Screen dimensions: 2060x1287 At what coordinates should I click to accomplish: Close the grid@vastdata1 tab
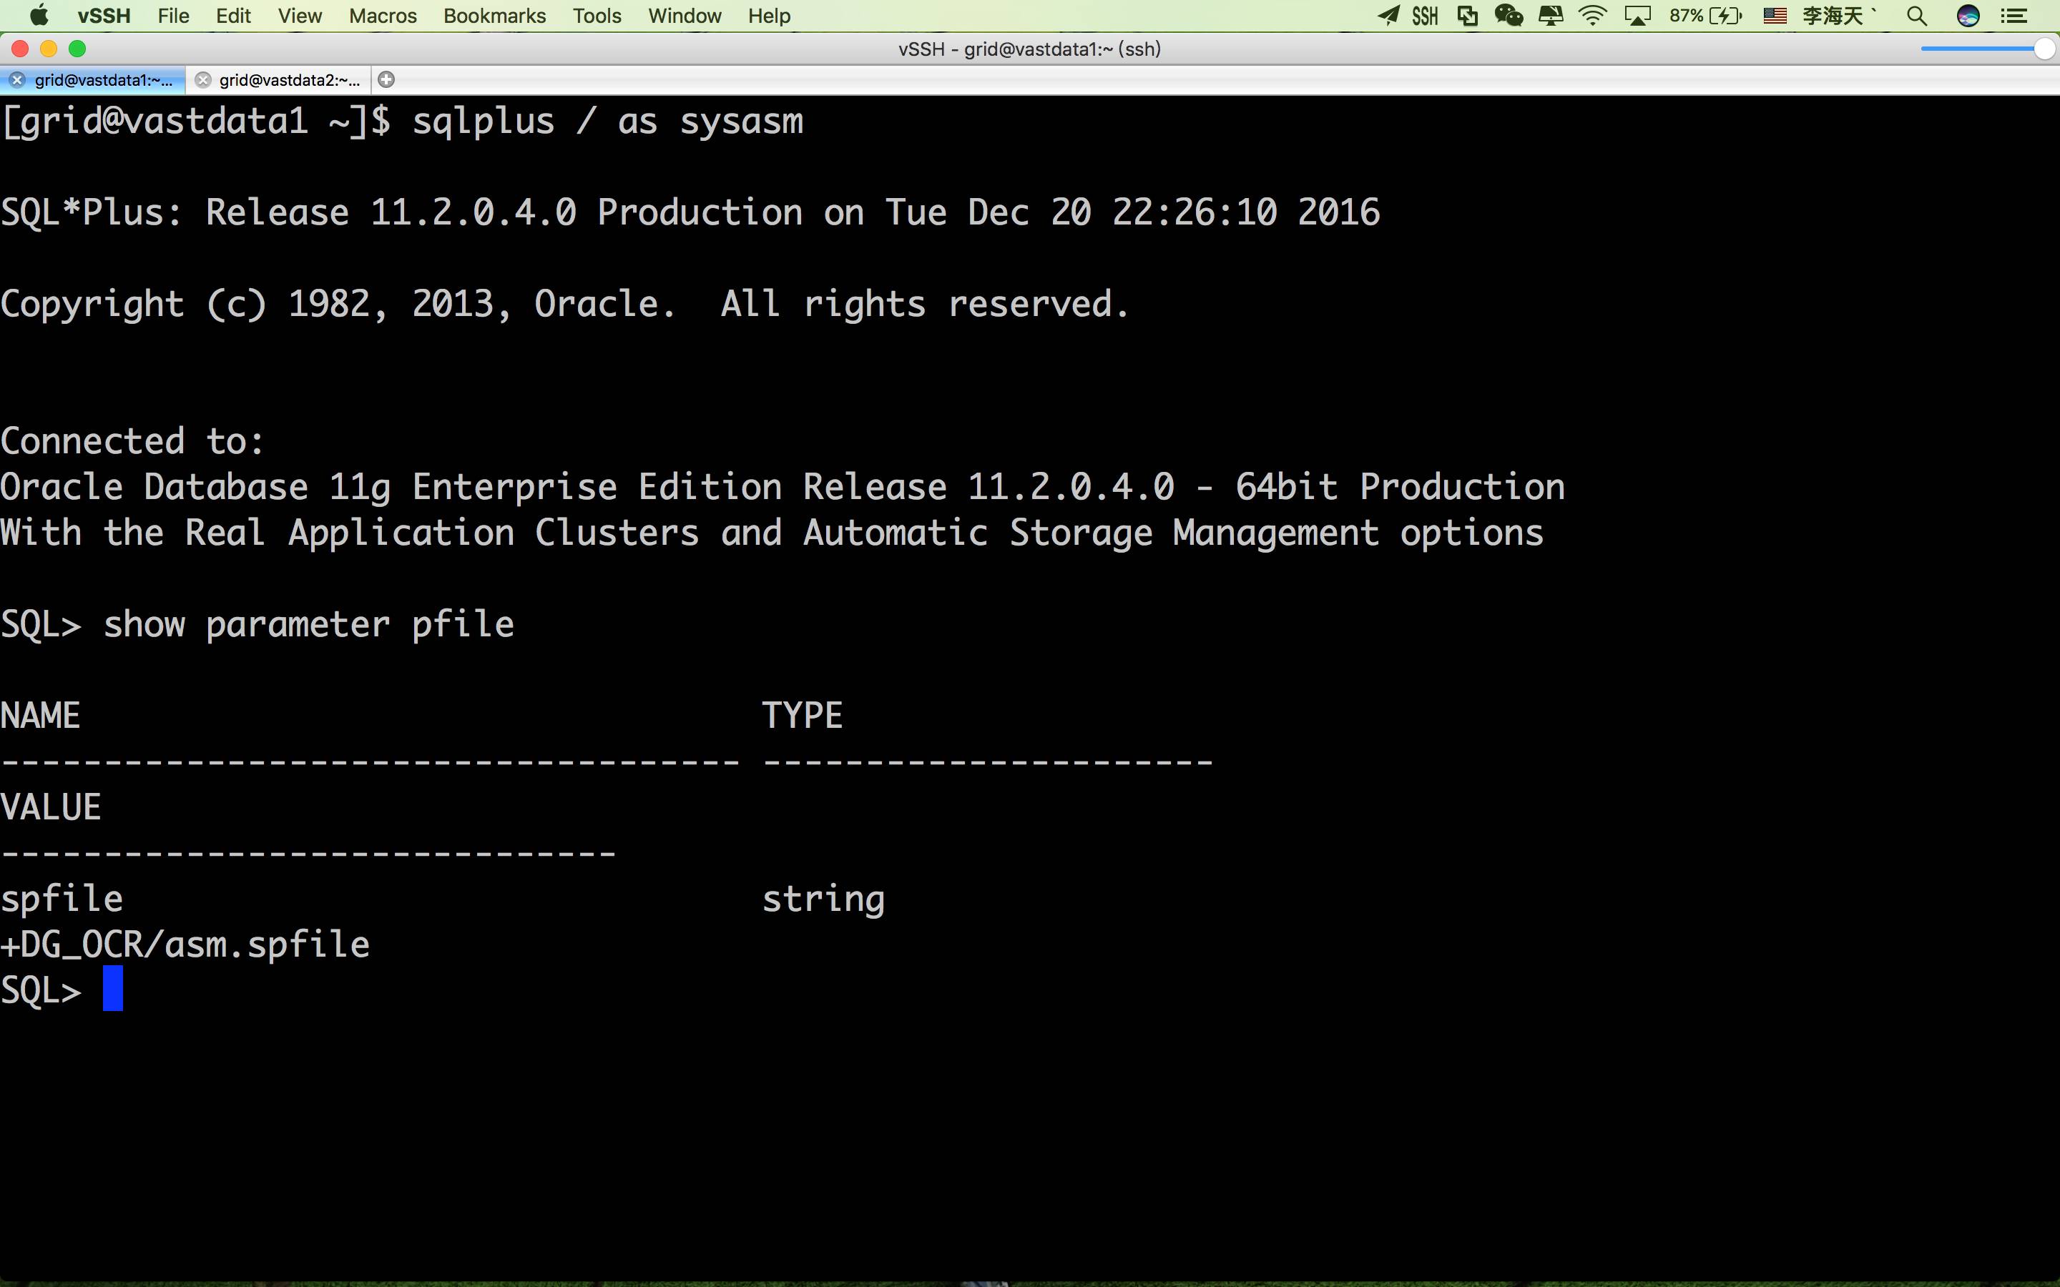16,80
